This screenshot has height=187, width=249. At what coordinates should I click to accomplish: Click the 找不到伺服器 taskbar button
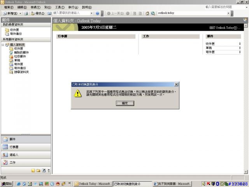click(x=172, y=184)
